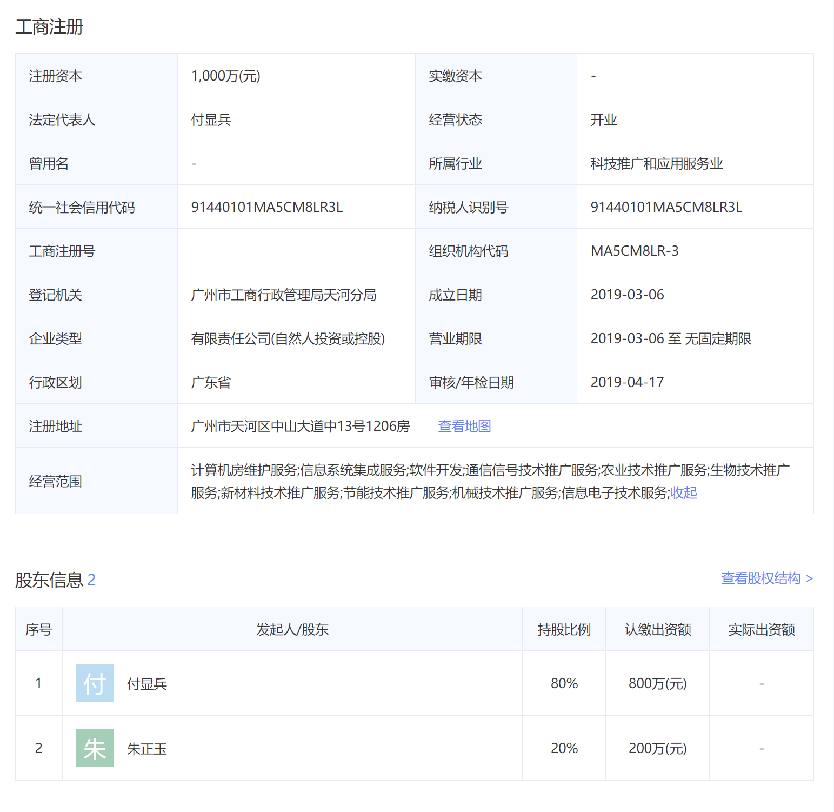Collapse business scope using 收起

click(683, 492)
